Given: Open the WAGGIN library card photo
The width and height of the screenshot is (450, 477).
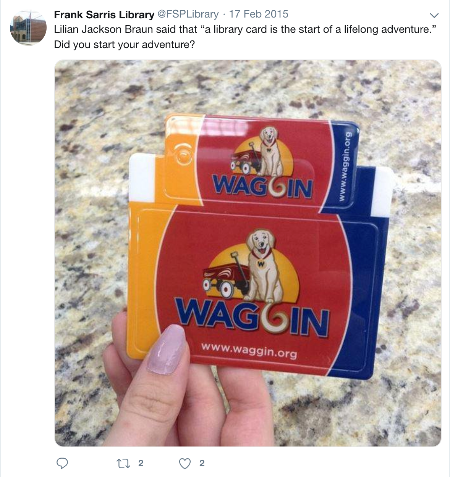Looking at the screenshot, I should 248,253.
